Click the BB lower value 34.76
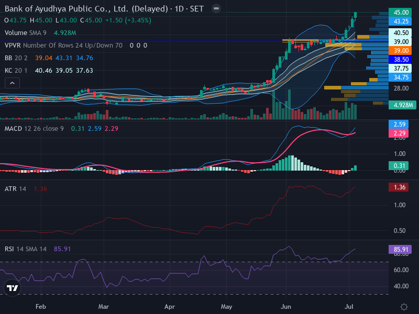The width and height of the screenshot is (419, 314). point(84,58)
